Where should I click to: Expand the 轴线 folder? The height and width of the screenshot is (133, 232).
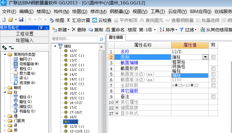click(x=5, y=87)
